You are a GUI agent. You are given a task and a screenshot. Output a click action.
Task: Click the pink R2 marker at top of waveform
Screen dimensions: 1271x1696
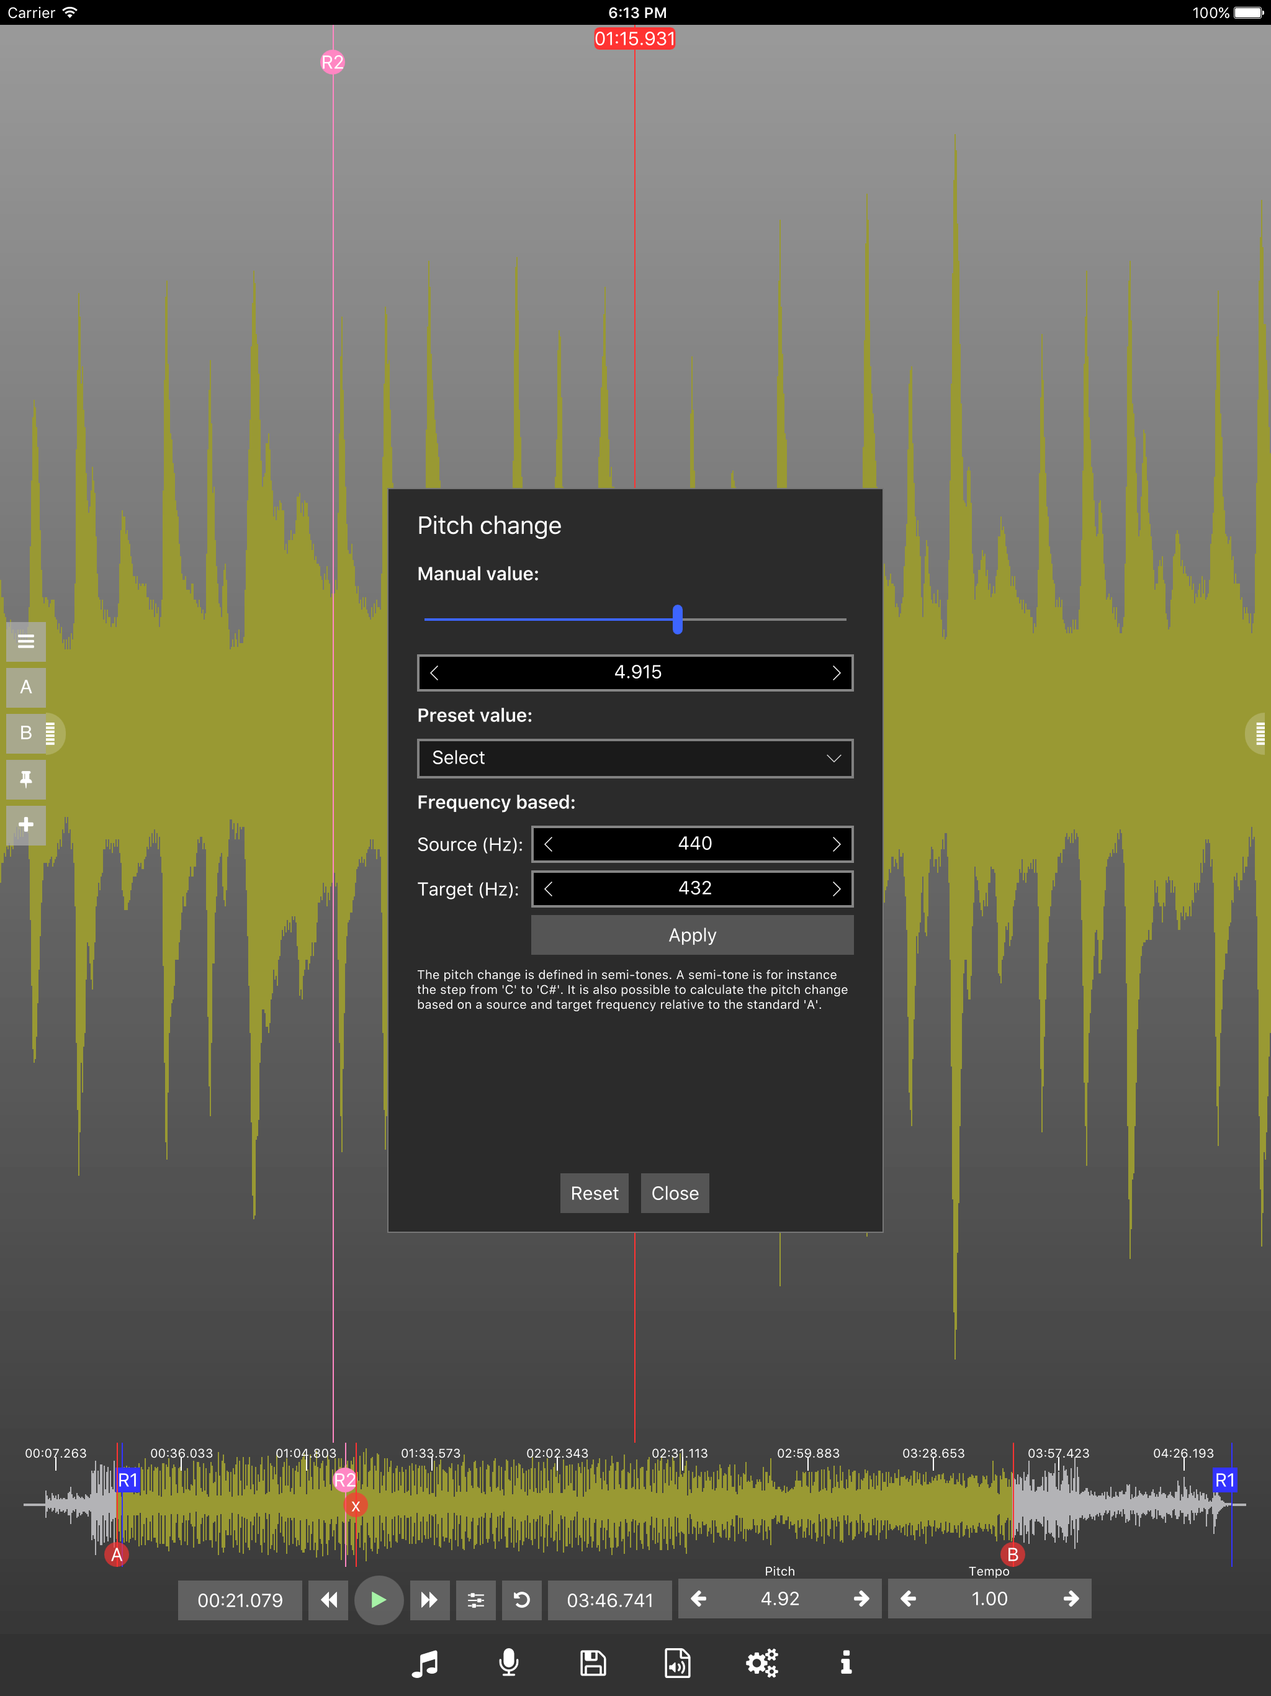[x=333, y=62]
